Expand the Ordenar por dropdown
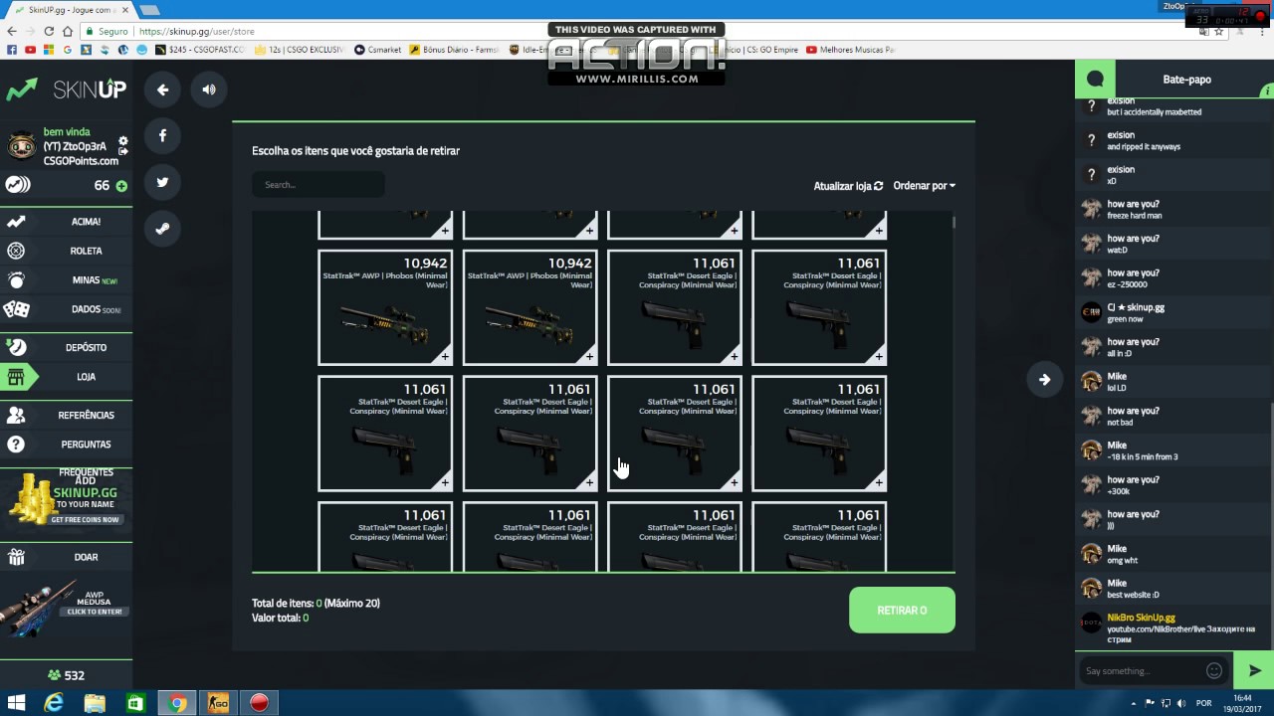 click(x=924, y=186)
